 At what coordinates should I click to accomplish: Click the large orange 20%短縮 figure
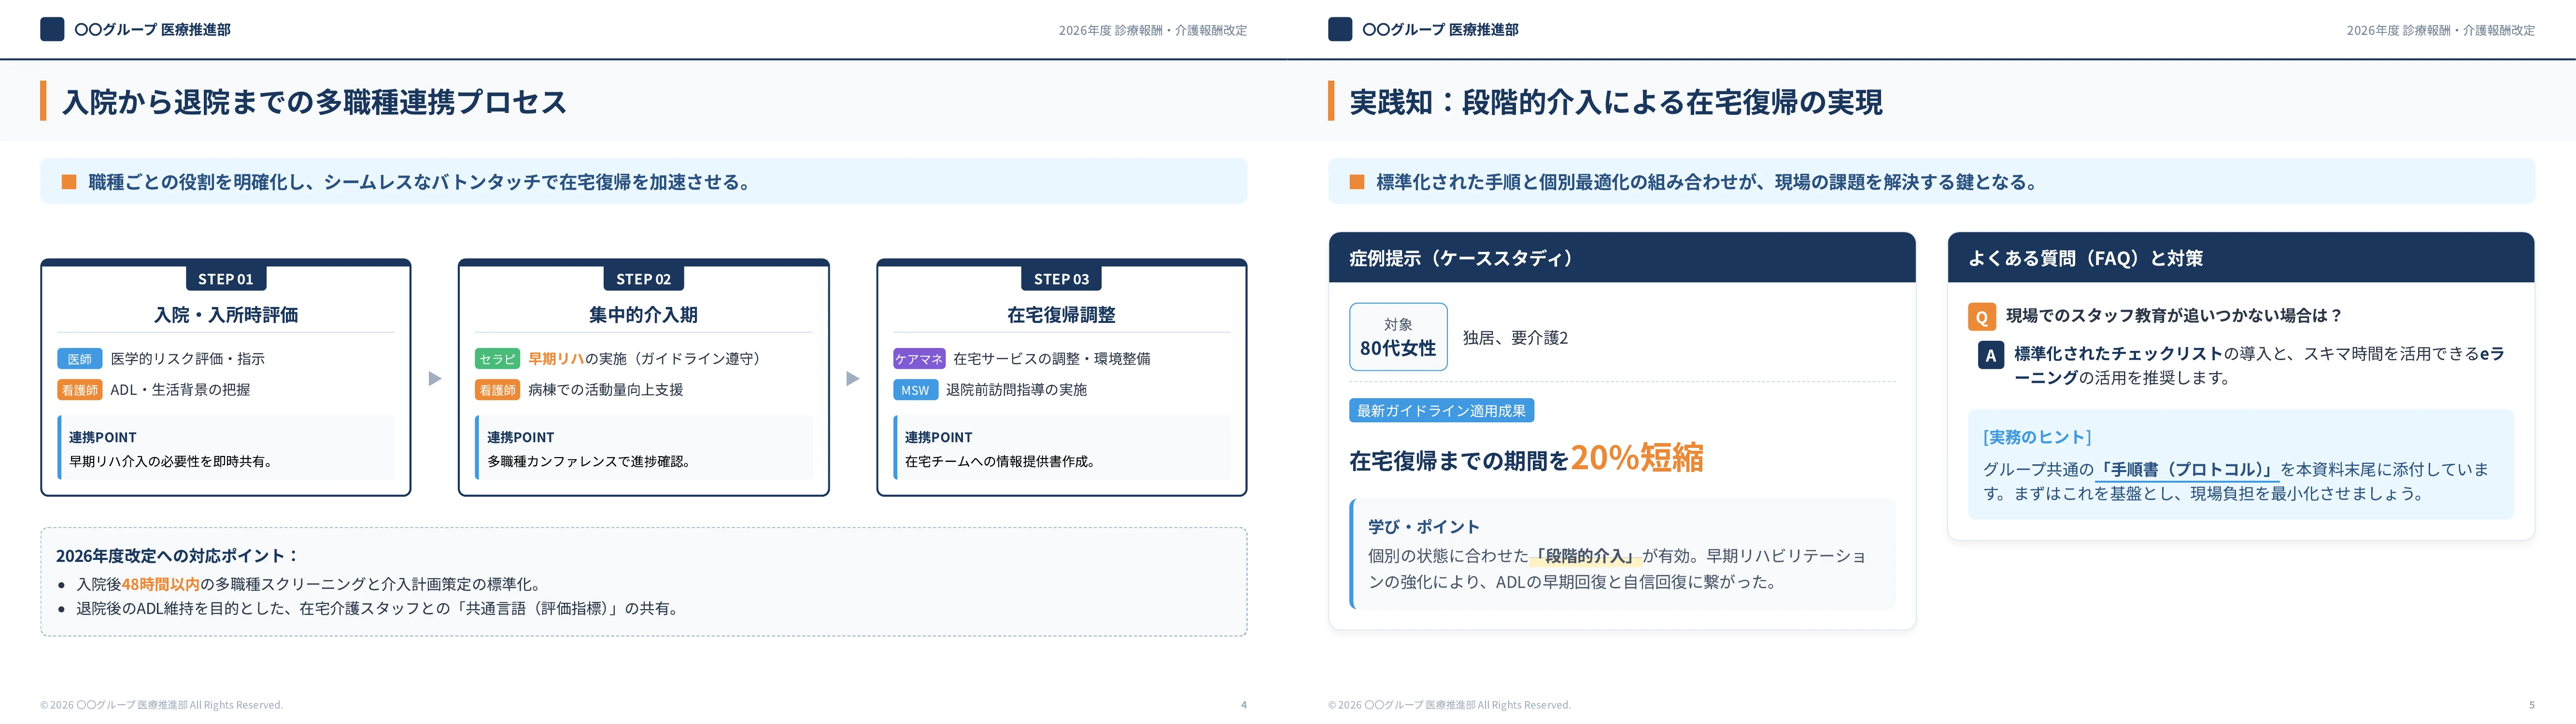1637,458
